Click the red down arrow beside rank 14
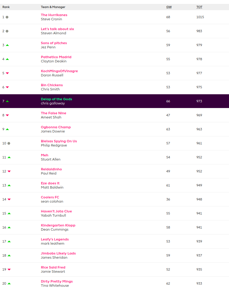The image size is (229, 290). (x=9, y=199)
